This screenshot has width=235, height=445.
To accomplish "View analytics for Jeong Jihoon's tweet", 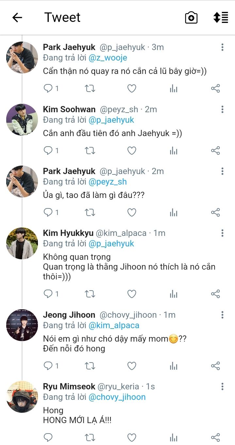I will coord(174,366).
